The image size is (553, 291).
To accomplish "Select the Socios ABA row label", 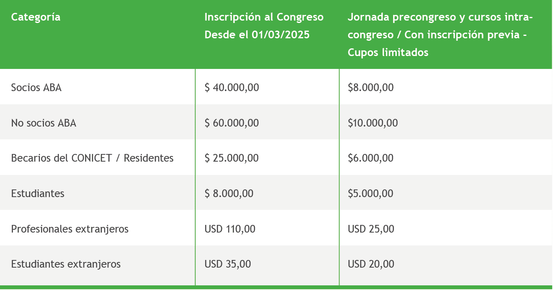I will click(x=36, y=87).
